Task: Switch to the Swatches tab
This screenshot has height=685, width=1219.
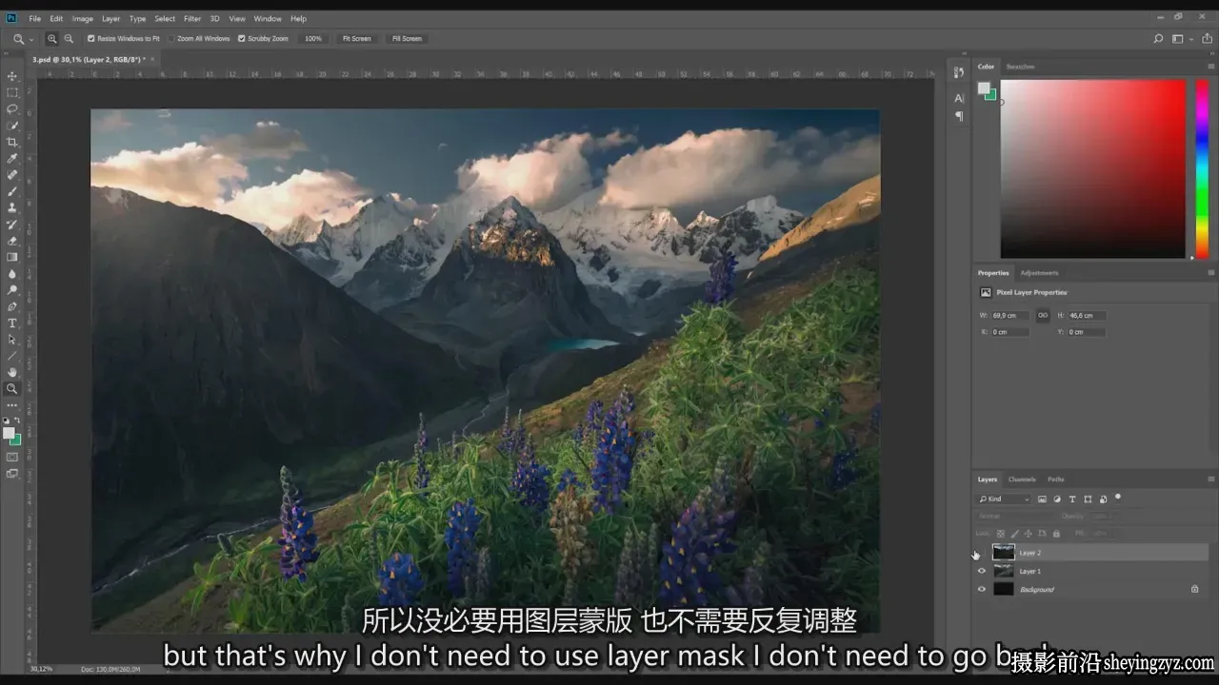Action: tap(1021, 67)
